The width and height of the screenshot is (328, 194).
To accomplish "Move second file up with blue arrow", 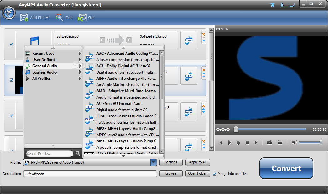I will (x=204, y=74).
